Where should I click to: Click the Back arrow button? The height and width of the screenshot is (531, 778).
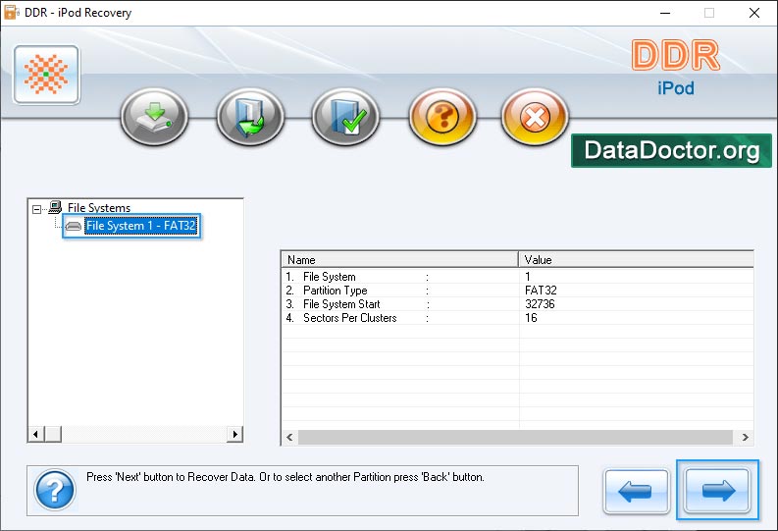tap(636, 492)
